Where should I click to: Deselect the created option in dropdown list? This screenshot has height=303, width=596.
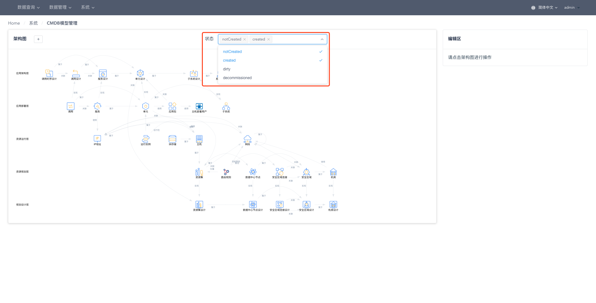point(273,60)
